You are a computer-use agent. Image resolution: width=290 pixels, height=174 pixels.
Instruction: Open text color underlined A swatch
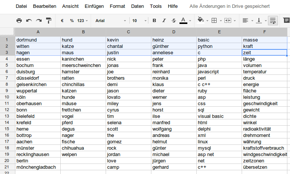[183, 20]
